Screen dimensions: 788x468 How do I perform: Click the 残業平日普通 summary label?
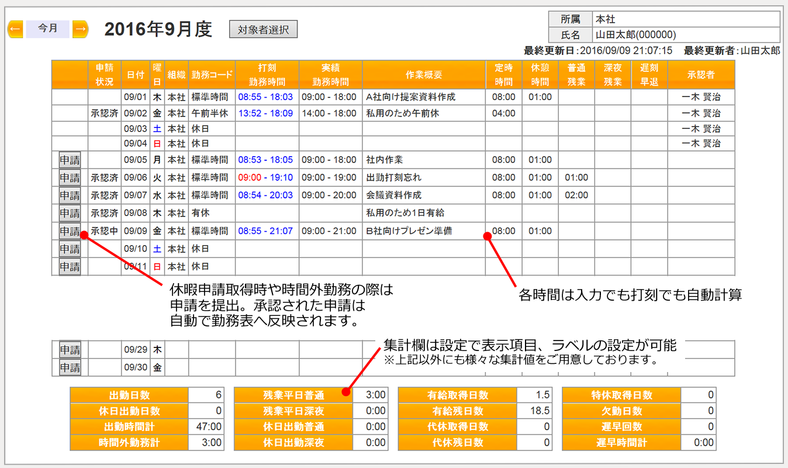[293, 395]
